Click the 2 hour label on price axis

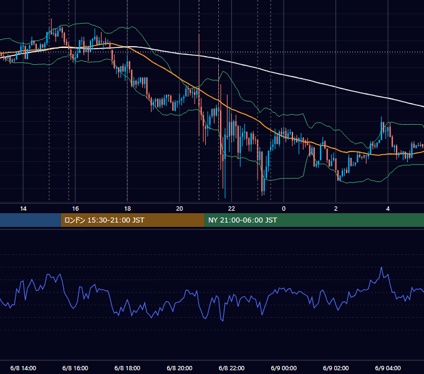(x=336, y=209)
